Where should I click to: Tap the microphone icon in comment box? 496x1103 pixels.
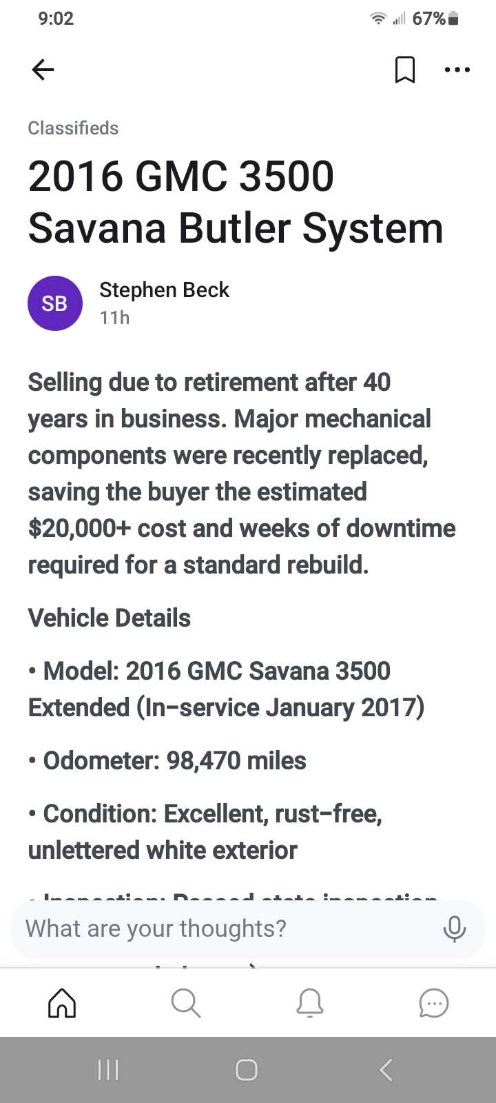(x=454, y=929)
